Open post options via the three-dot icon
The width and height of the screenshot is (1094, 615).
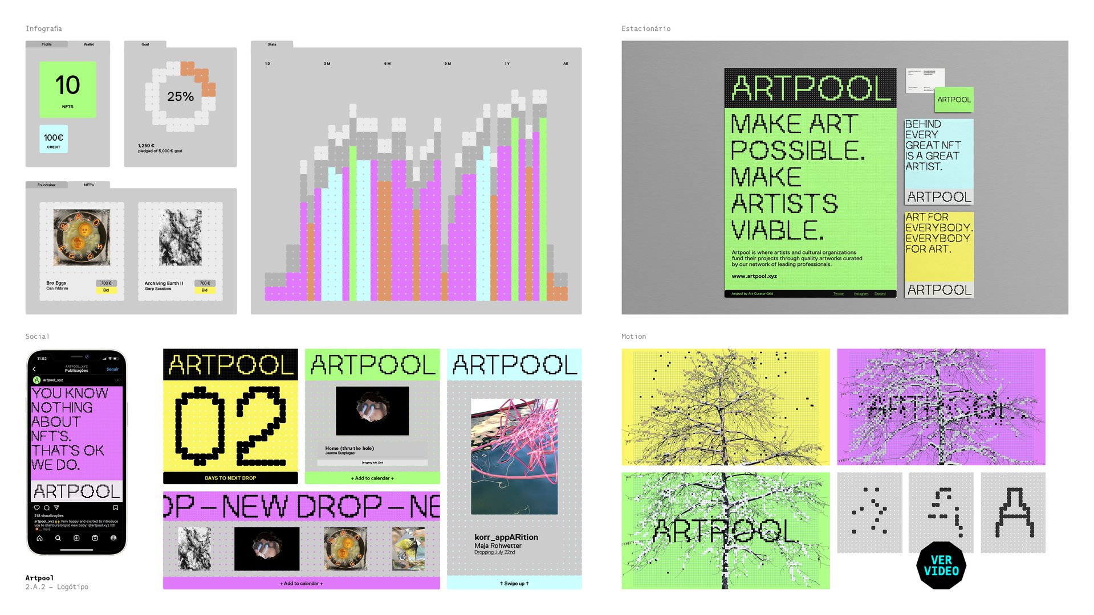coord(117,380)
